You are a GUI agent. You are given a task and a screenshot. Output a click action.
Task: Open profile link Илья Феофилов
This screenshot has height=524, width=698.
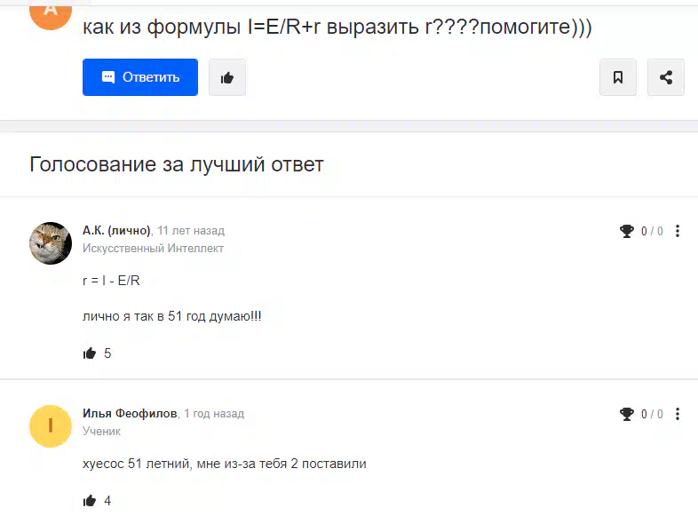coord(130,414)
